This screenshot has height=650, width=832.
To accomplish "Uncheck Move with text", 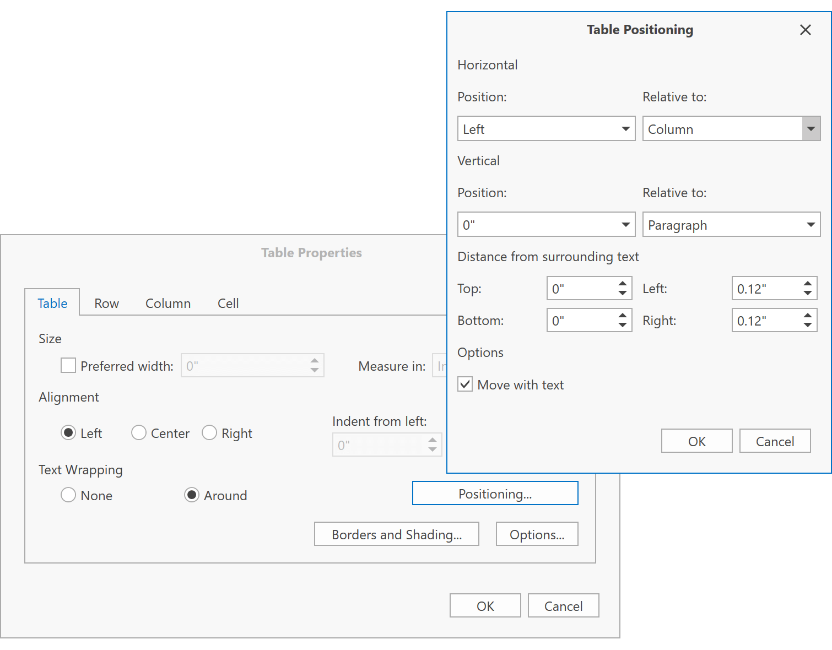I will 464,384.
